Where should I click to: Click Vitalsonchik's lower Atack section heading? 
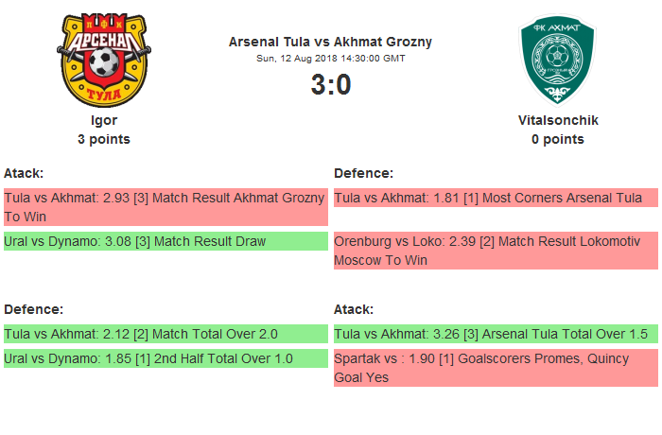354,309
